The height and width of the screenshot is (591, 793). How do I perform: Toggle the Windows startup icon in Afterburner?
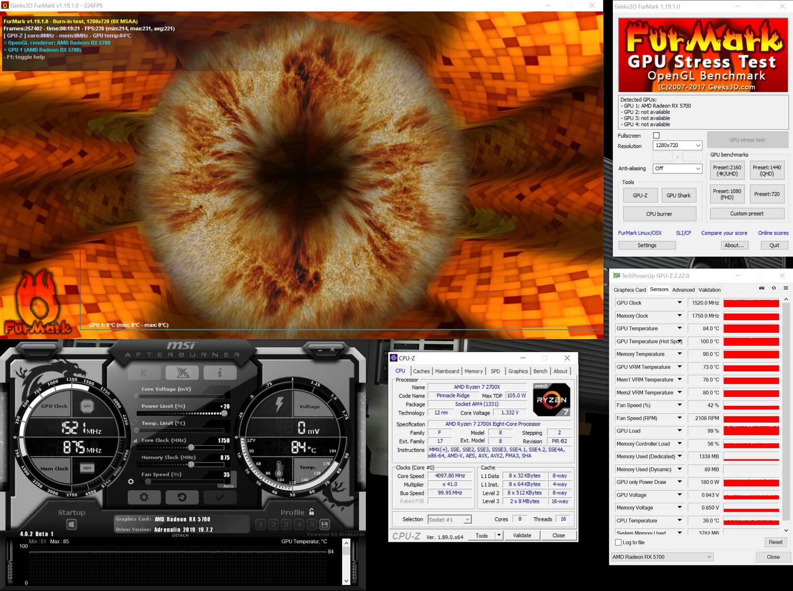[71, 525]
